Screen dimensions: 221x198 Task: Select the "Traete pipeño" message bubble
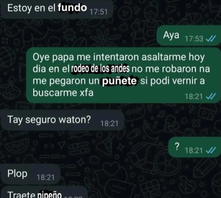(44, 192)
